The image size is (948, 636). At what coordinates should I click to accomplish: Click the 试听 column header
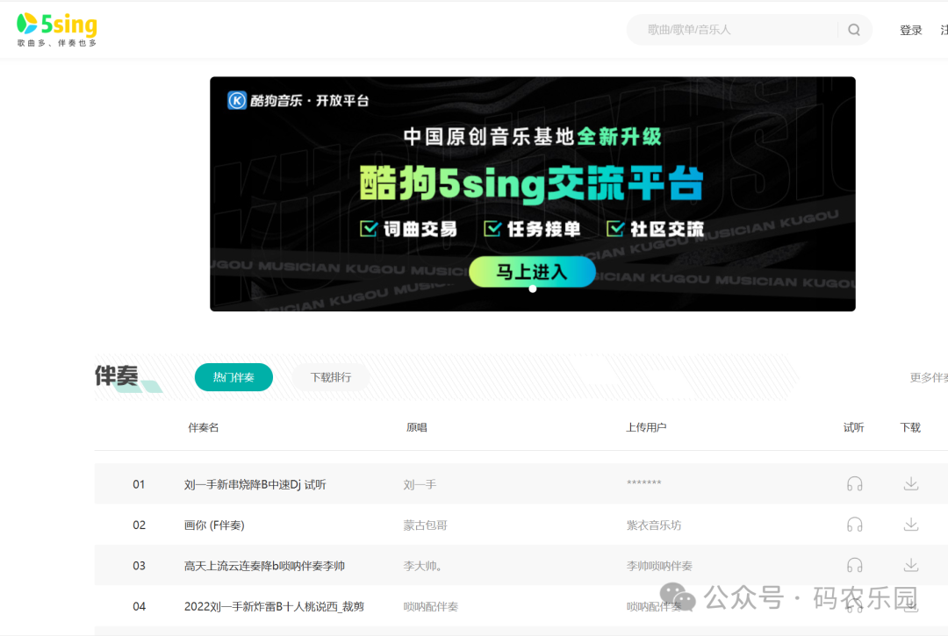[854, 427]
